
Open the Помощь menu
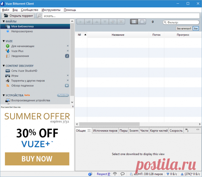tap(70, 10)
